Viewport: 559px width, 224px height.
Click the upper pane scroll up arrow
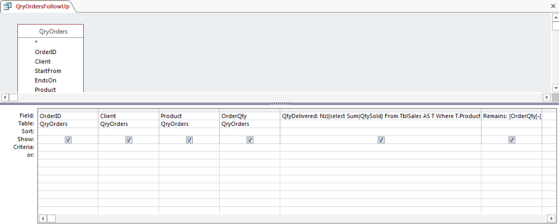coord(555,17)
